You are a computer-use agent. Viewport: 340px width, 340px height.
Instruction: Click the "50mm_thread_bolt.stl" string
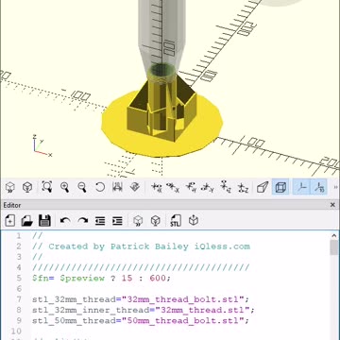click(183, 321)
